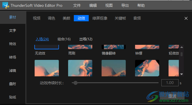192x105 pixels.
Task: Switch to the 调色 tab
Action: coord(52,18)
